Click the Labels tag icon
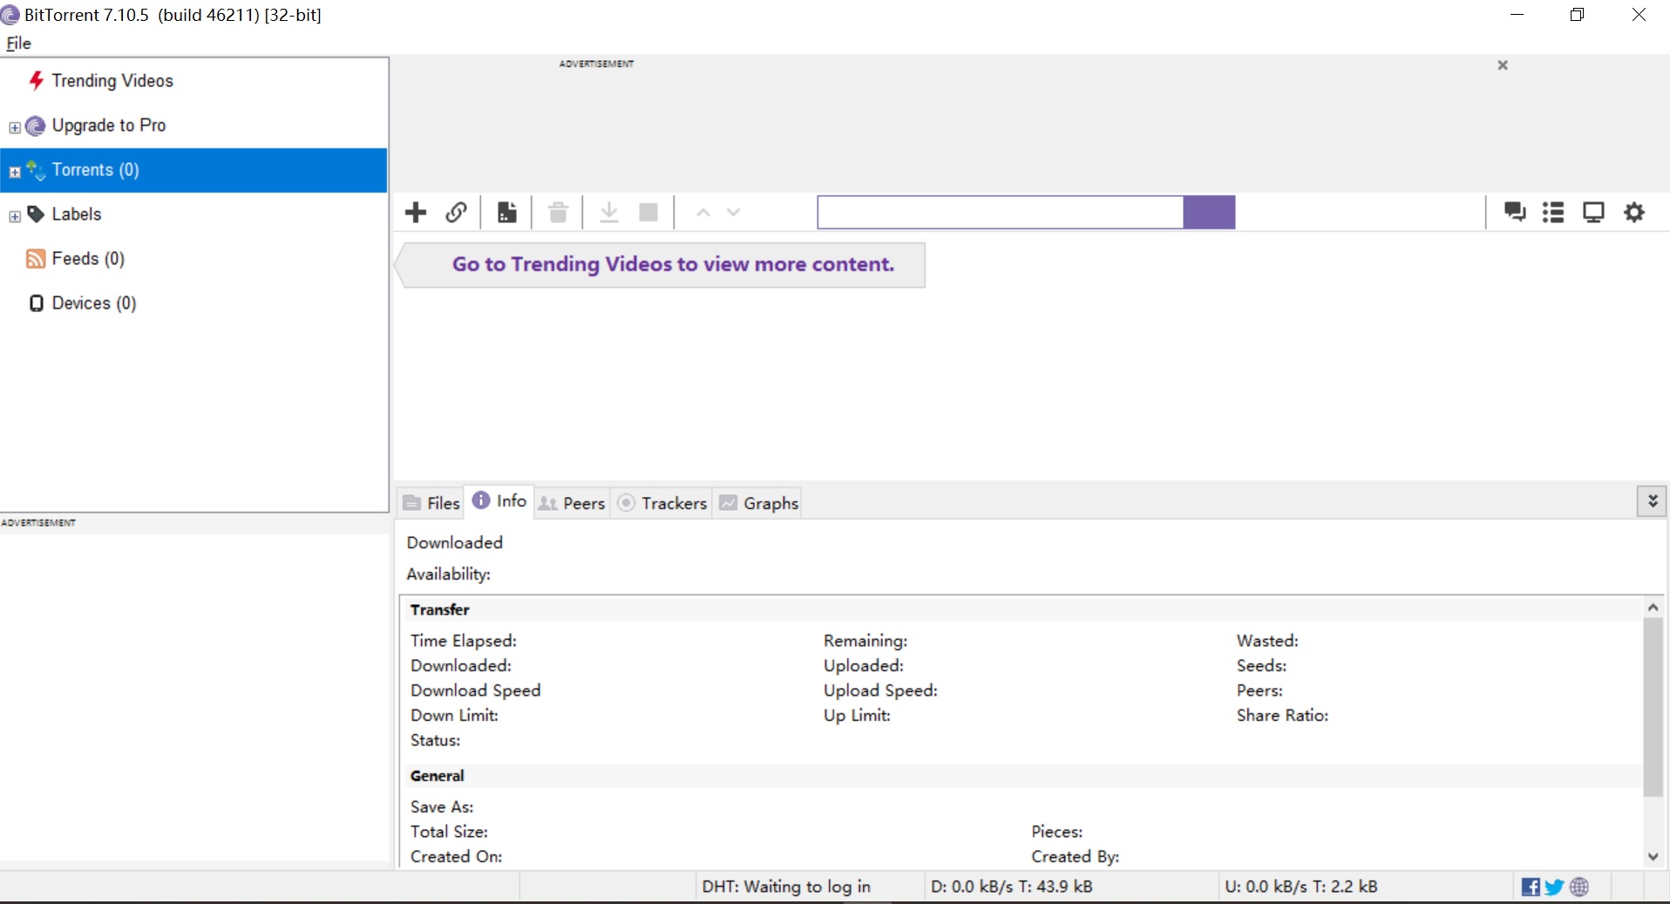The width and height of the screenshot is (1670, 904). click(x=36, y=214)
